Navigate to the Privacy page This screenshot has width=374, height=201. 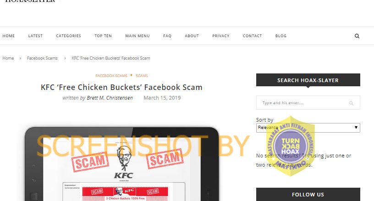(x=220, y=36)
